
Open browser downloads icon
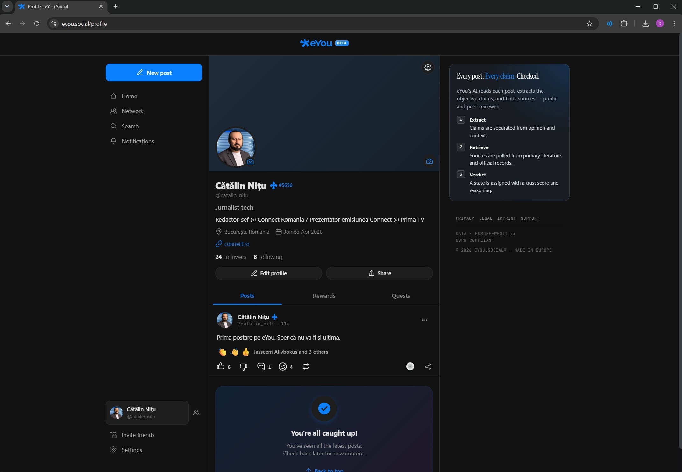(x=645, y=24)
